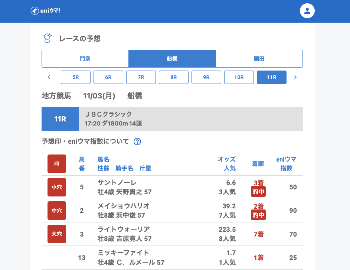Click horse name ミッキーファイト
Screen dimensions: 350x270
coord(123,253)
